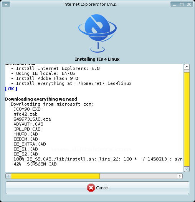The image size is (195, 202).
Task: Click 'Downloading from microsoft.com:' line
Action: pyautogui.click(x=52, y=104)
